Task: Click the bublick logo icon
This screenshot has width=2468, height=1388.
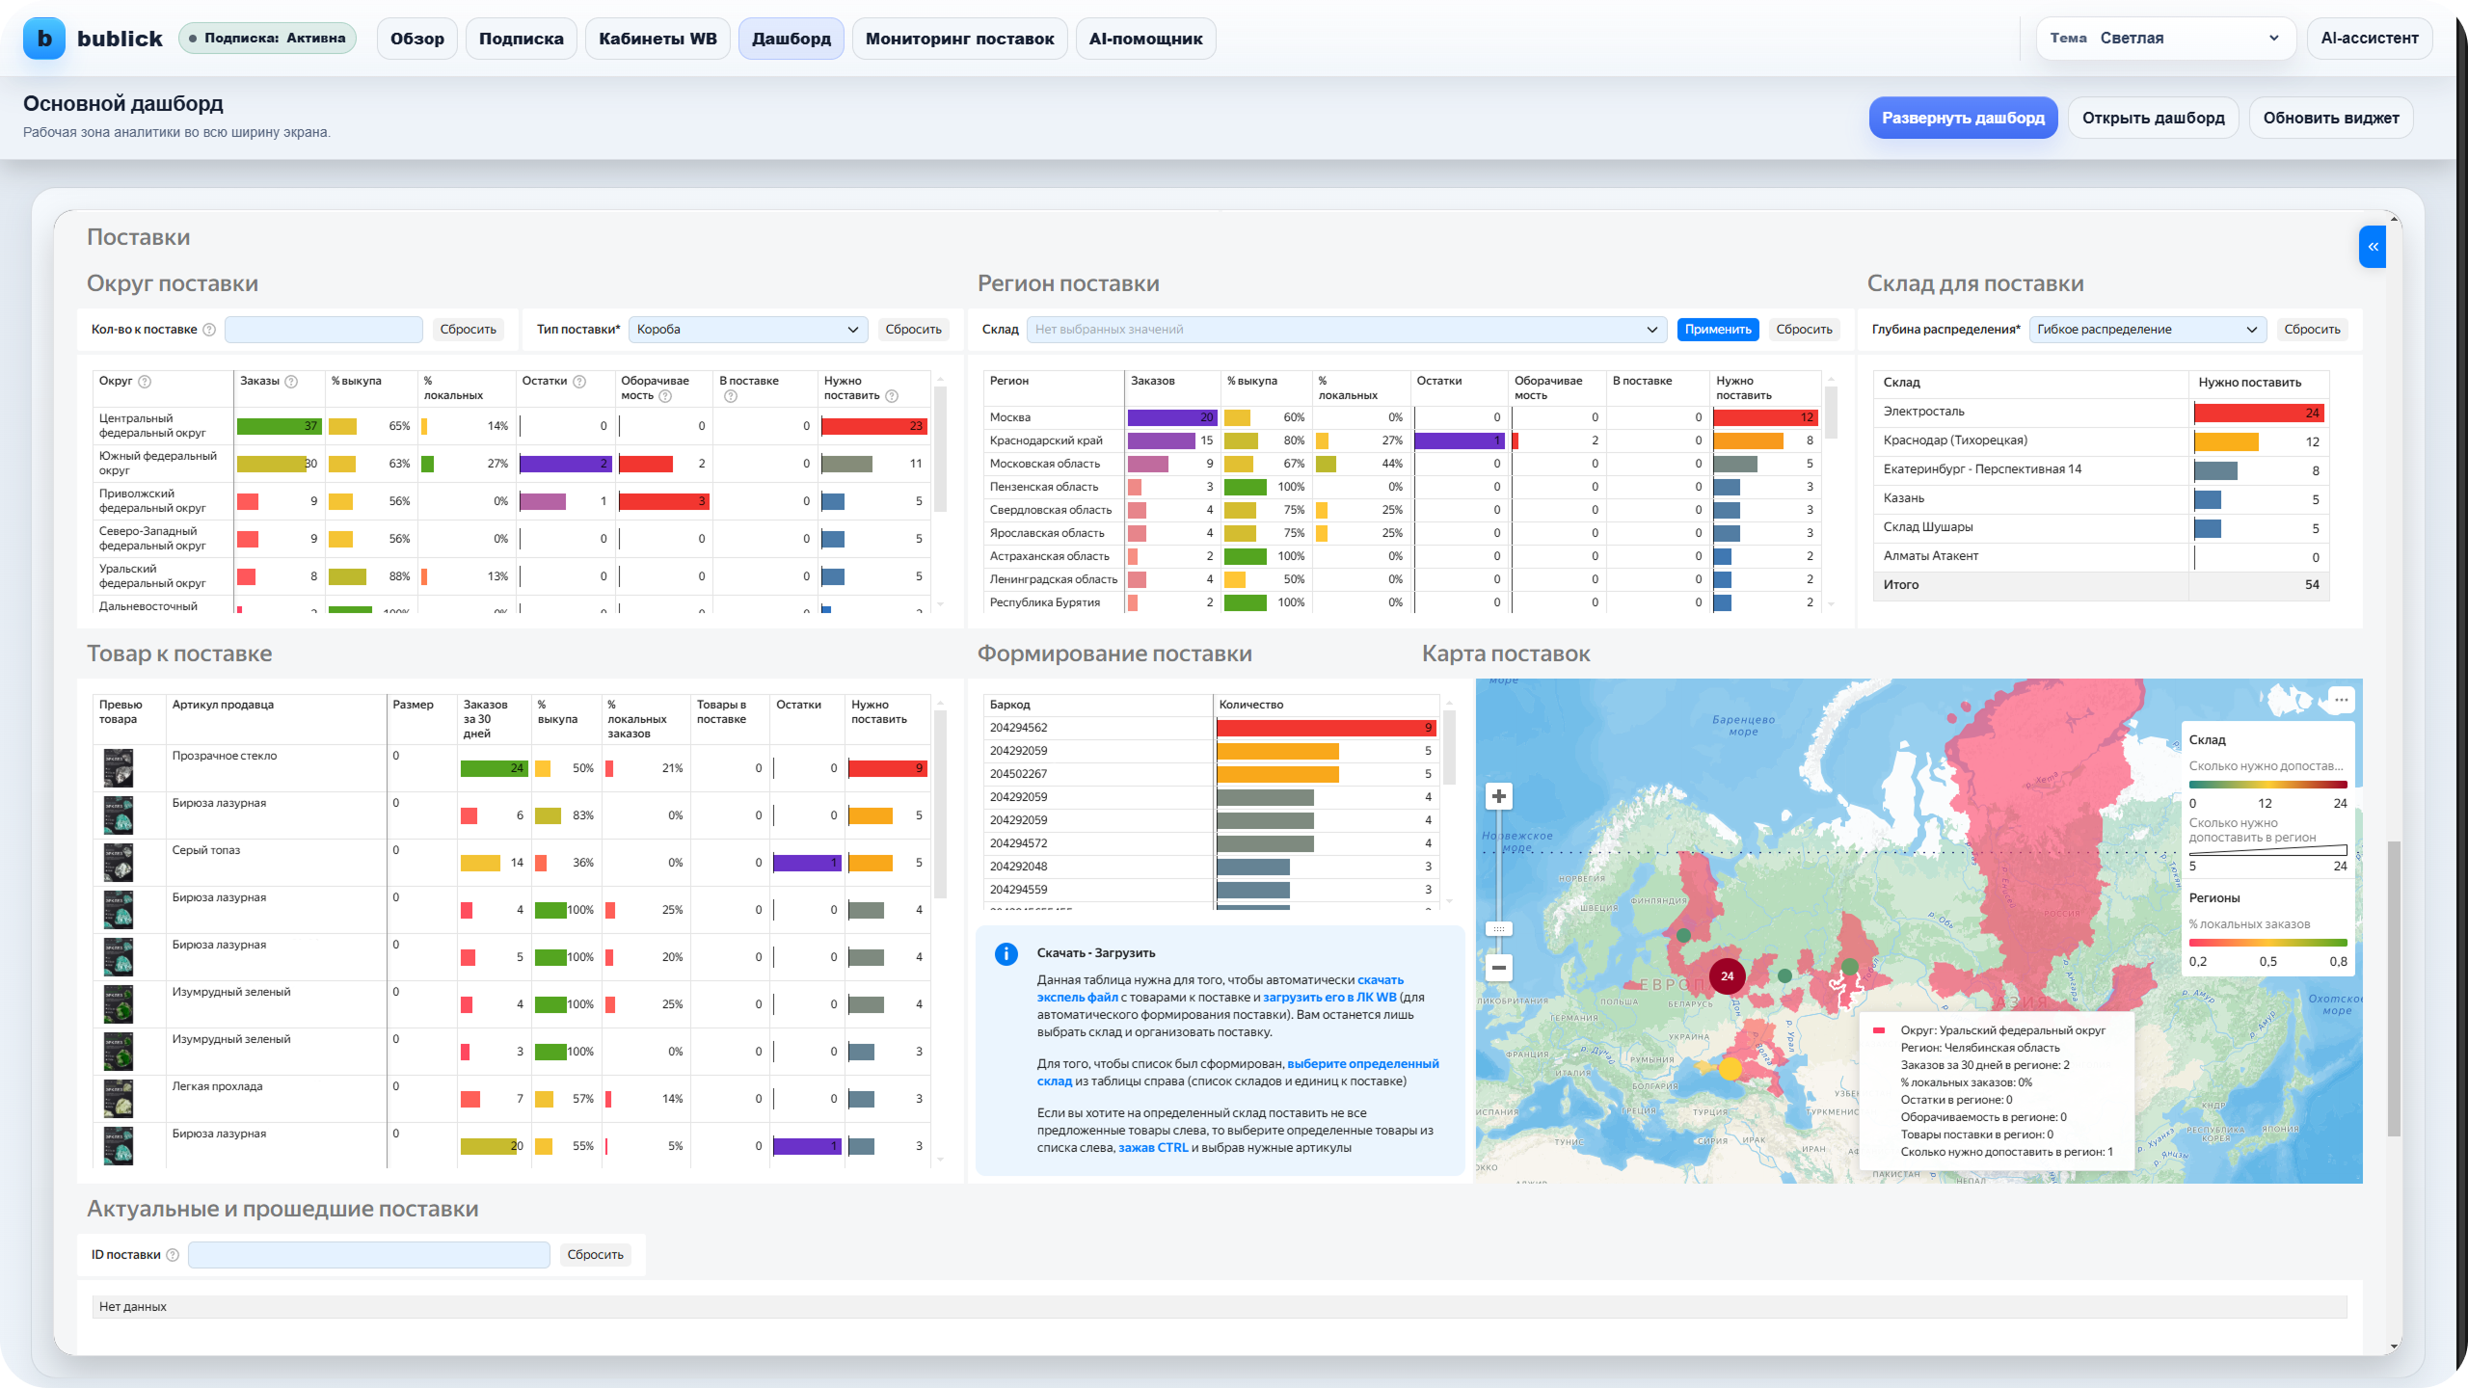Action: [x=44, y=39]
